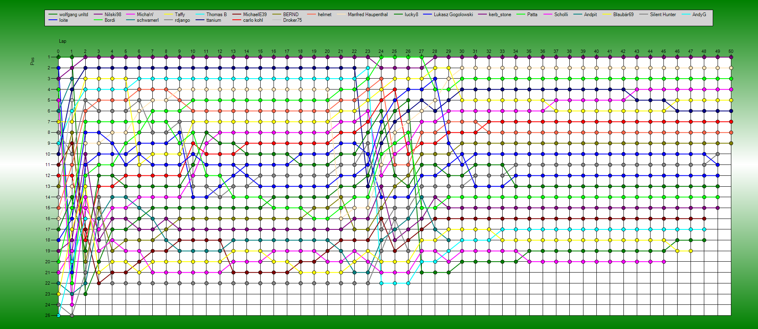Select Andpit in the legend
This screenshot has height=329, width=758.
[x=590, y=15]
